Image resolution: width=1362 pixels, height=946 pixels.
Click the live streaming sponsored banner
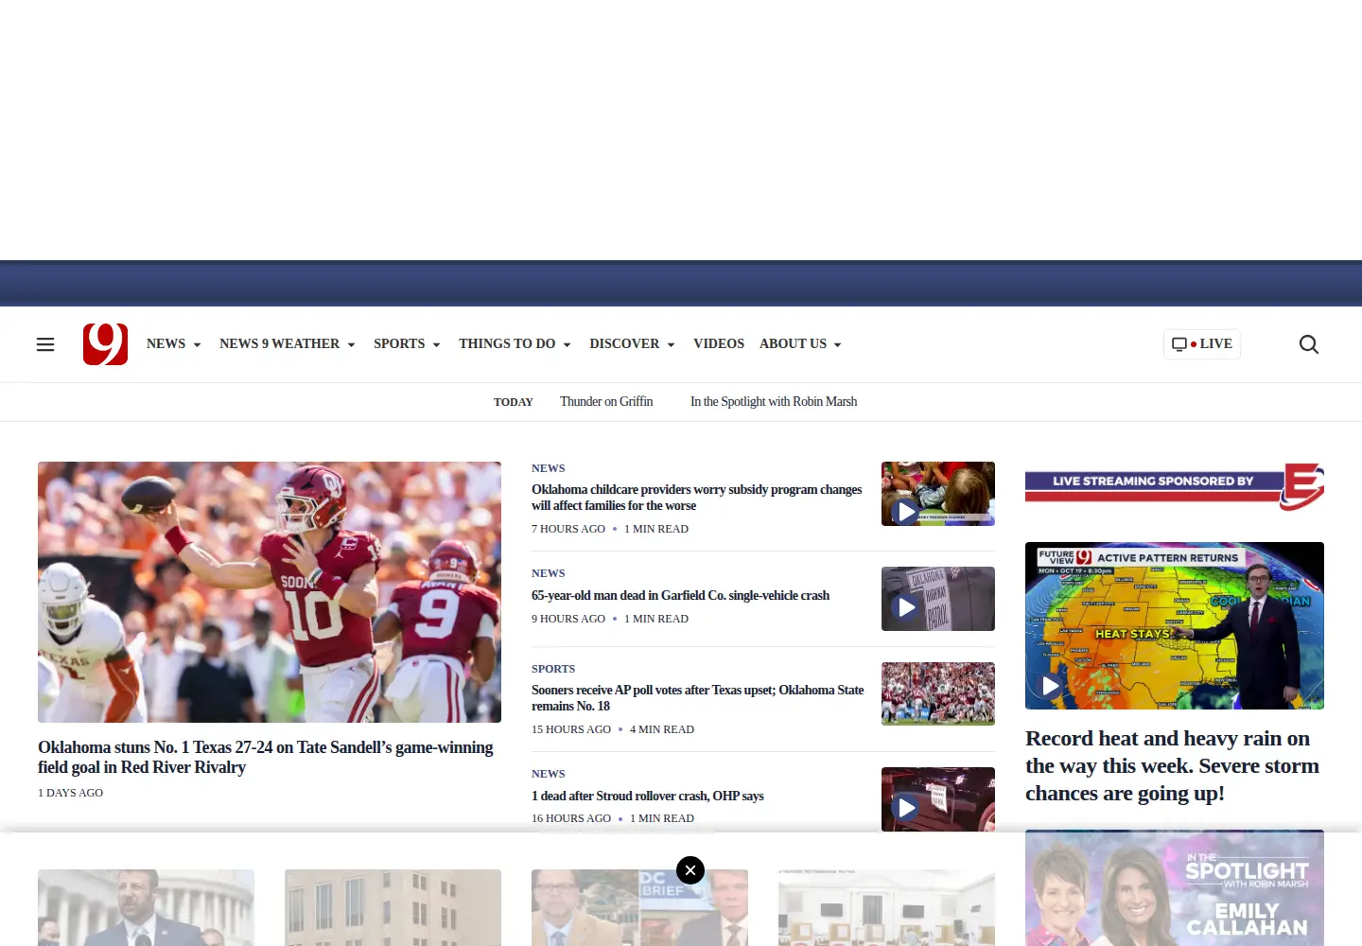click(x=1175, y=486)
